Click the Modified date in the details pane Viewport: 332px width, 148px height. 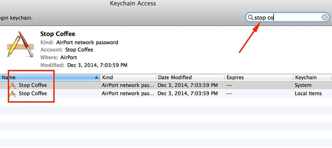(97, 65)
